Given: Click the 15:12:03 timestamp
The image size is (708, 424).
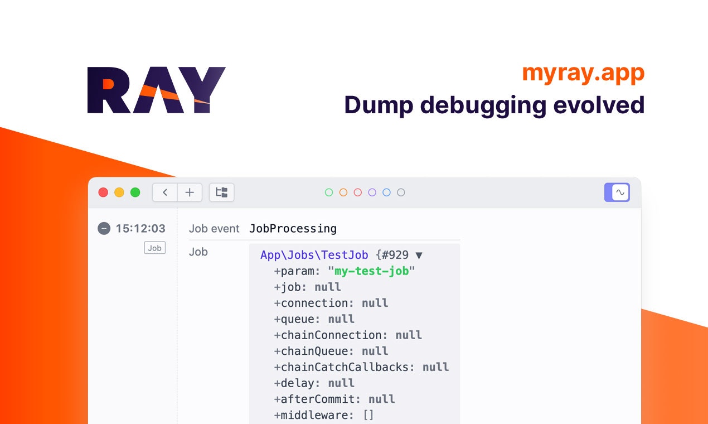Looking at the screenshot, I should point(140,228).
